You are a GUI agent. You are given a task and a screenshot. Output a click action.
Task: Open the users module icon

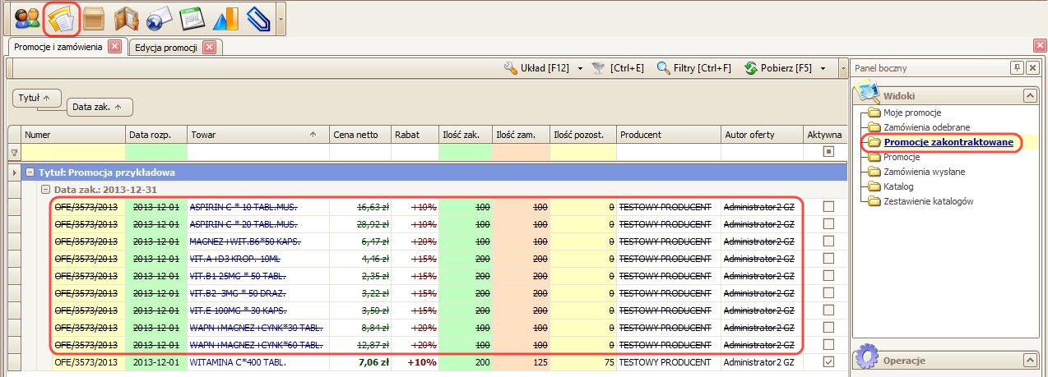pyautogui.click(x=27, y=18)
